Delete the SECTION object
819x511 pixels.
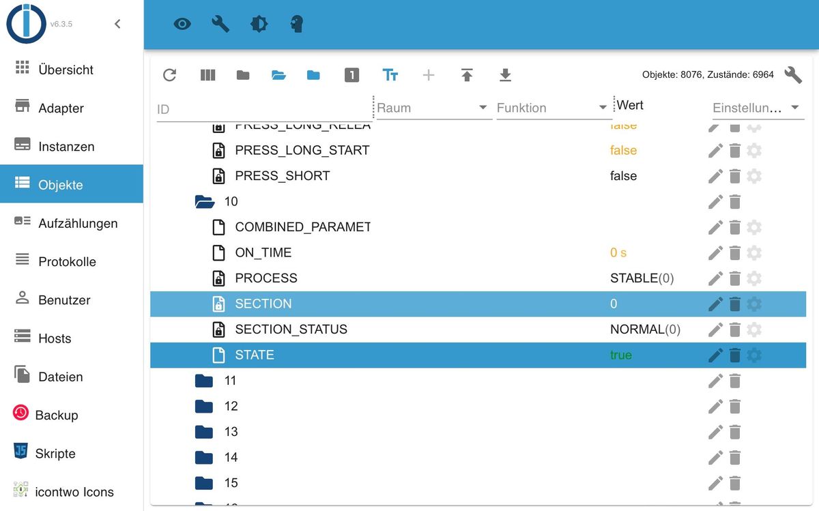735,304
